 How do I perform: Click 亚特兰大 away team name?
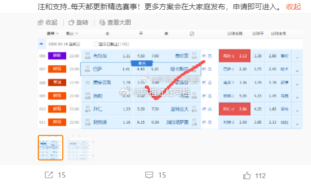(x=180, y=109)
